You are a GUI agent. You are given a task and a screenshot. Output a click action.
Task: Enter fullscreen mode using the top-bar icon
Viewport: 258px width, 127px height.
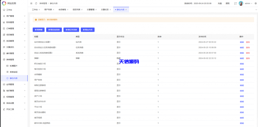(x=235, y=3)
